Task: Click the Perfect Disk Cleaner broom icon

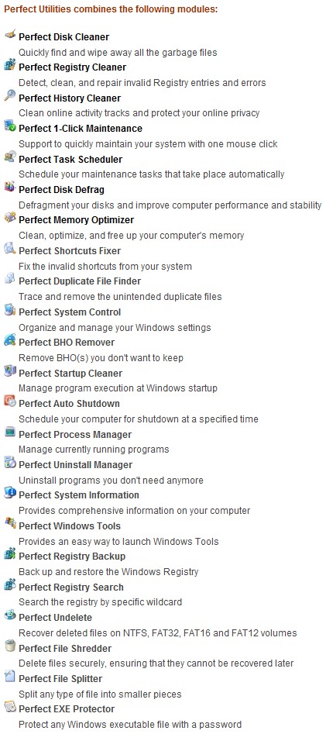Action: click(x=10, y=33)
